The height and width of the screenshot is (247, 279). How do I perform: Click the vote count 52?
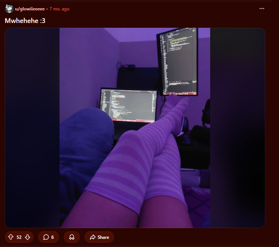19,237
